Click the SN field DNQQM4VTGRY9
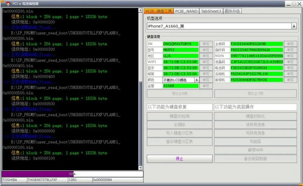Viewport: 303px width, 186px height. click(181, 44)
